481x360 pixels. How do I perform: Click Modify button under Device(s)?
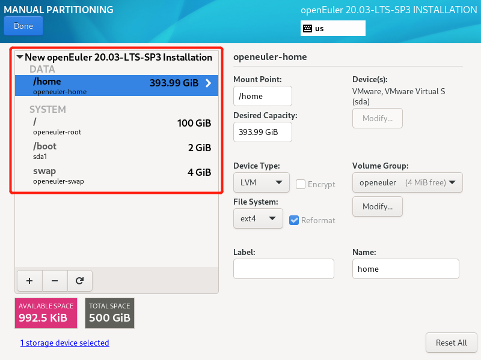point(378,118)
